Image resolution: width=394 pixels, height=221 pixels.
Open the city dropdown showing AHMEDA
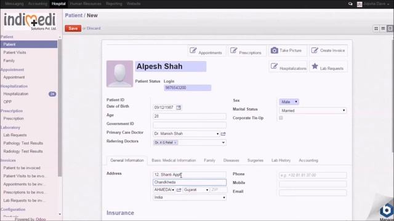click(x=164, y=190)
